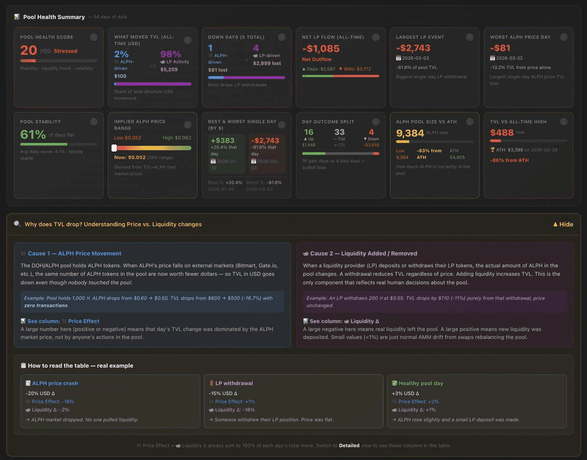The height and width of the screenshot is (460, 587).
Task: Open info icon on ALPH Pool Size vs ATH
Action: pos(469,122)
